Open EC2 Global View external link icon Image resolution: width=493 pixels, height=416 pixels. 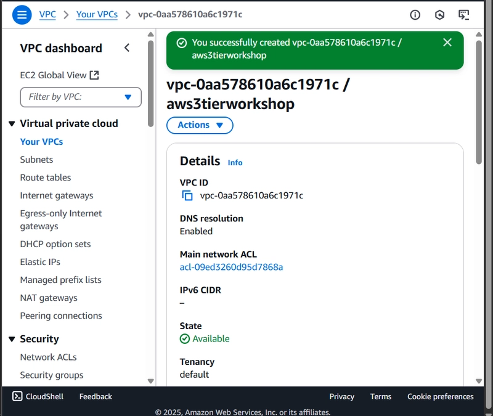pos(94,75)
